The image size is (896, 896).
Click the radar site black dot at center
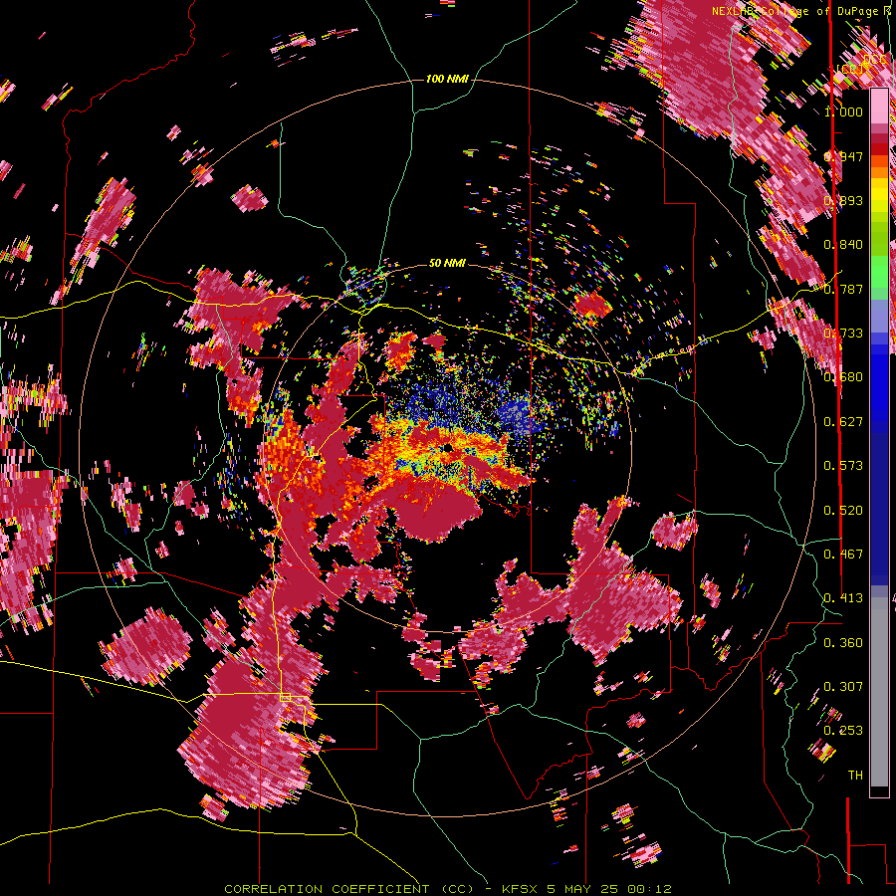point(447,447)
